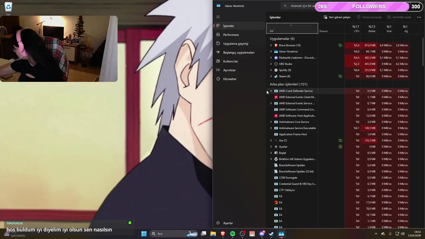This screenshot has height=239, width=425.
Task: Sort processes by Disk column
Action: pyautogui.click(x=385, y=28)
